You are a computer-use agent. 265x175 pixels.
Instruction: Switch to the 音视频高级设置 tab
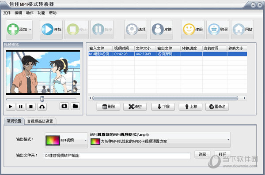(x=40, y=121)
